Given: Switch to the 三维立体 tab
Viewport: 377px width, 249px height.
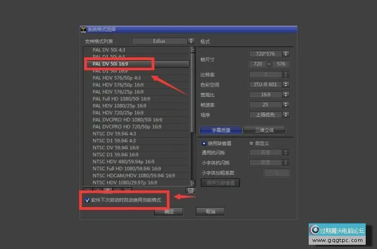Looking at the screenshot, I should (264, 130).
